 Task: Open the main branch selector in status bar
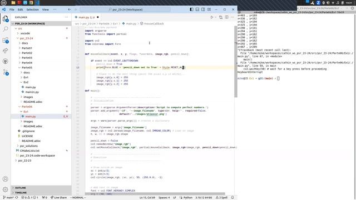coord(8,198)
